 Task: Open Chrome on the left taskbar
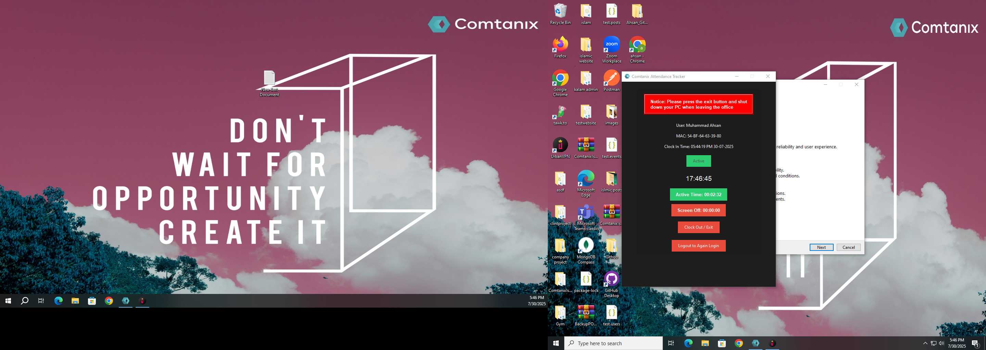pos(109,301)
